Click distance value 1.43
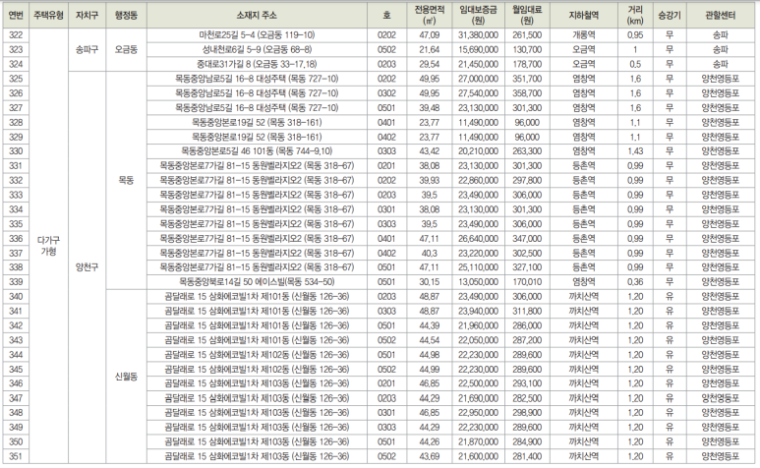Screen dimensions: 760x468 coord(635,151)
